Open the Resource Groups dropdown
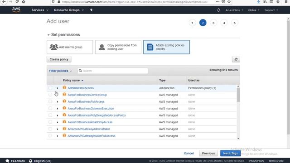The height and width of the screenshot is (163, 290). (69, 10)
